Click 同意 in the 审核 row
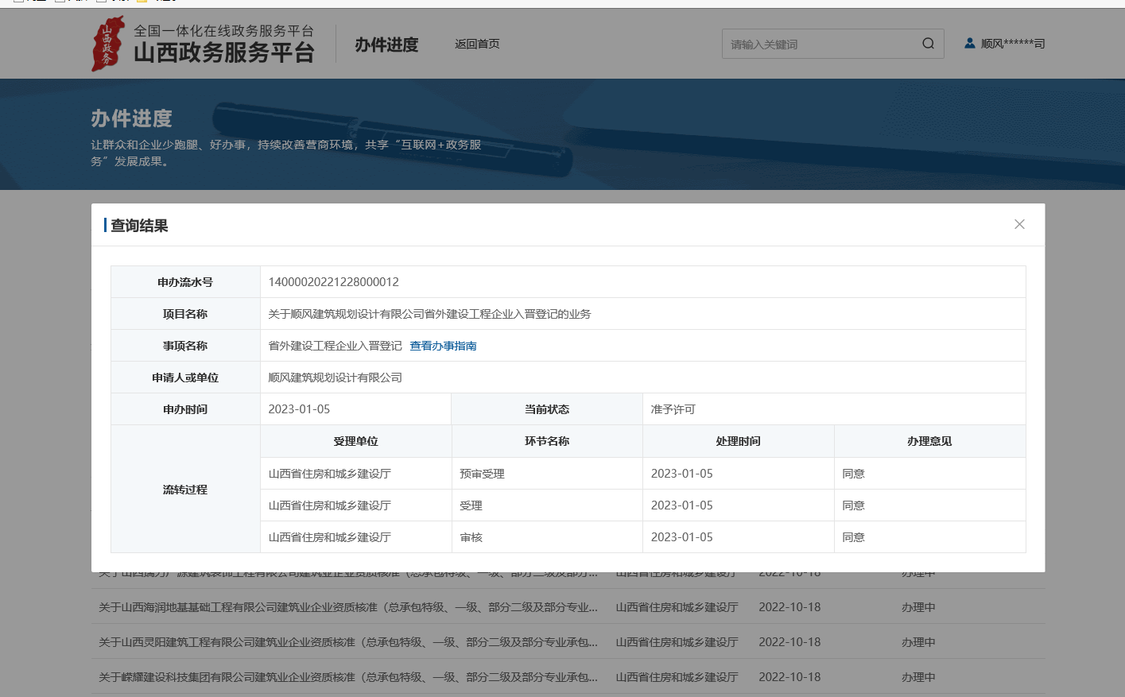Screen dimensions: 1125x697 coord(853,537)
